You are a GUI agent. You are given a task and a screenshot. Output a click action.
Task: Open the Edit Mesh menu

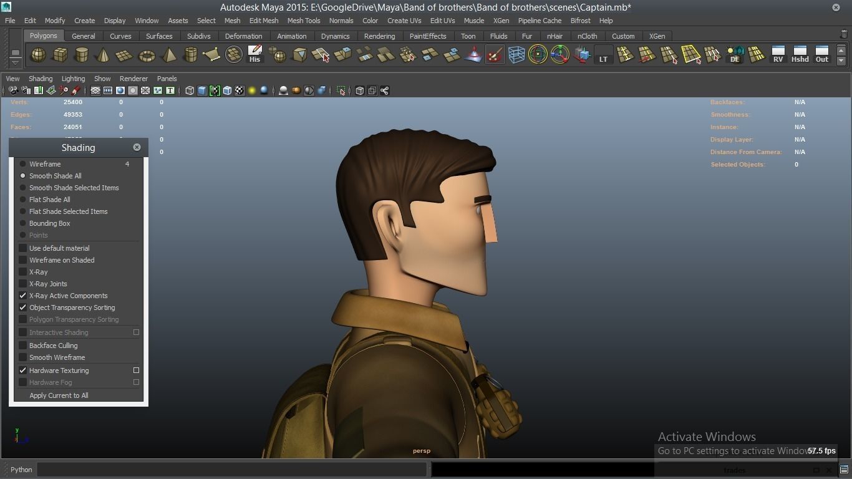[x=264, y=21]
